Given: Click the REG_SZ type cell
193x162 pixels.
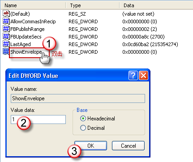Looking at the screenshot, I should 77,14.
